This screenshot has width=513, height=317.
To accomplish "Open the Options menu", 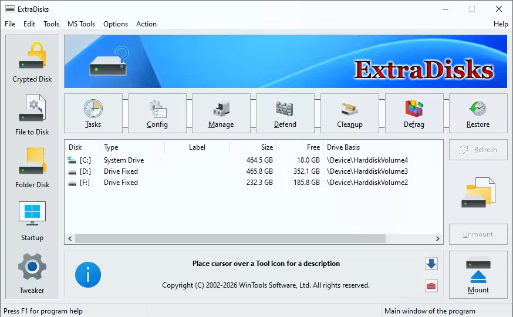I will point(116,24).
